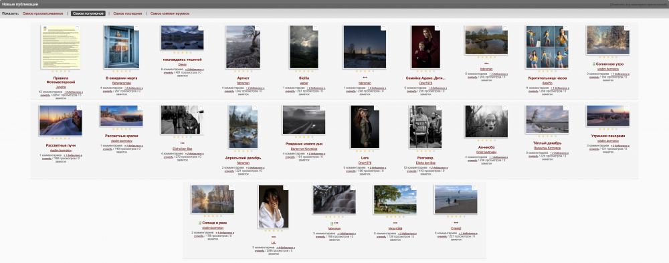Screen dimensions: 669x263
Task: Open the beach kite-surfing photo thumbnail
Action: click(456, 199)
